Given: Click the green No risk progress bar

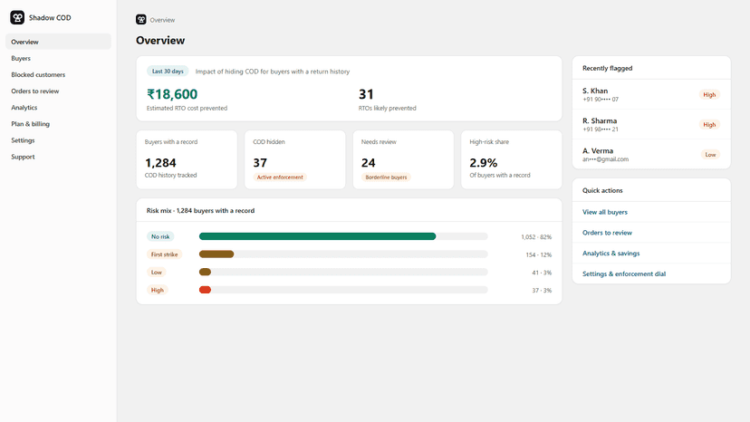Looking at the screenshot, I should click(x=318, y=236).
